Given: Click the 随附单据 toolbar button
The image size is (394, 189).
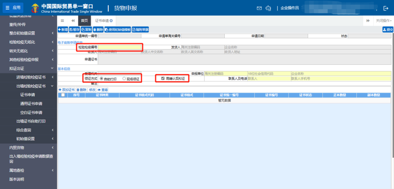Looking at the screenshot, I should click(x=140, y=29).
